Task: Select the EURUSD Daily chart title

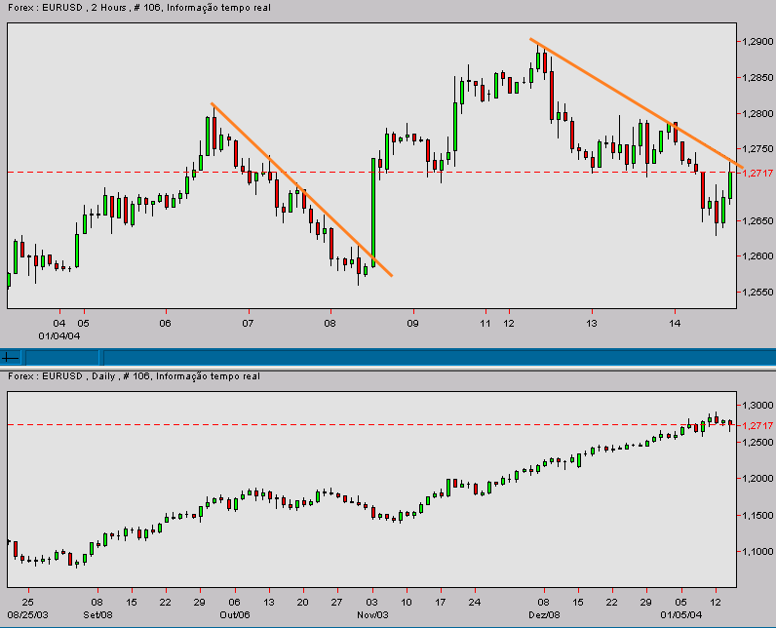Action: [134, 376]
